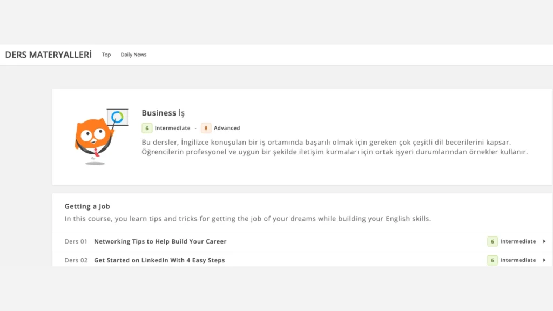Open Get Started on LinkedIn With 4 Easy Steps
The image size is (553, 311).
coord(159,260)
